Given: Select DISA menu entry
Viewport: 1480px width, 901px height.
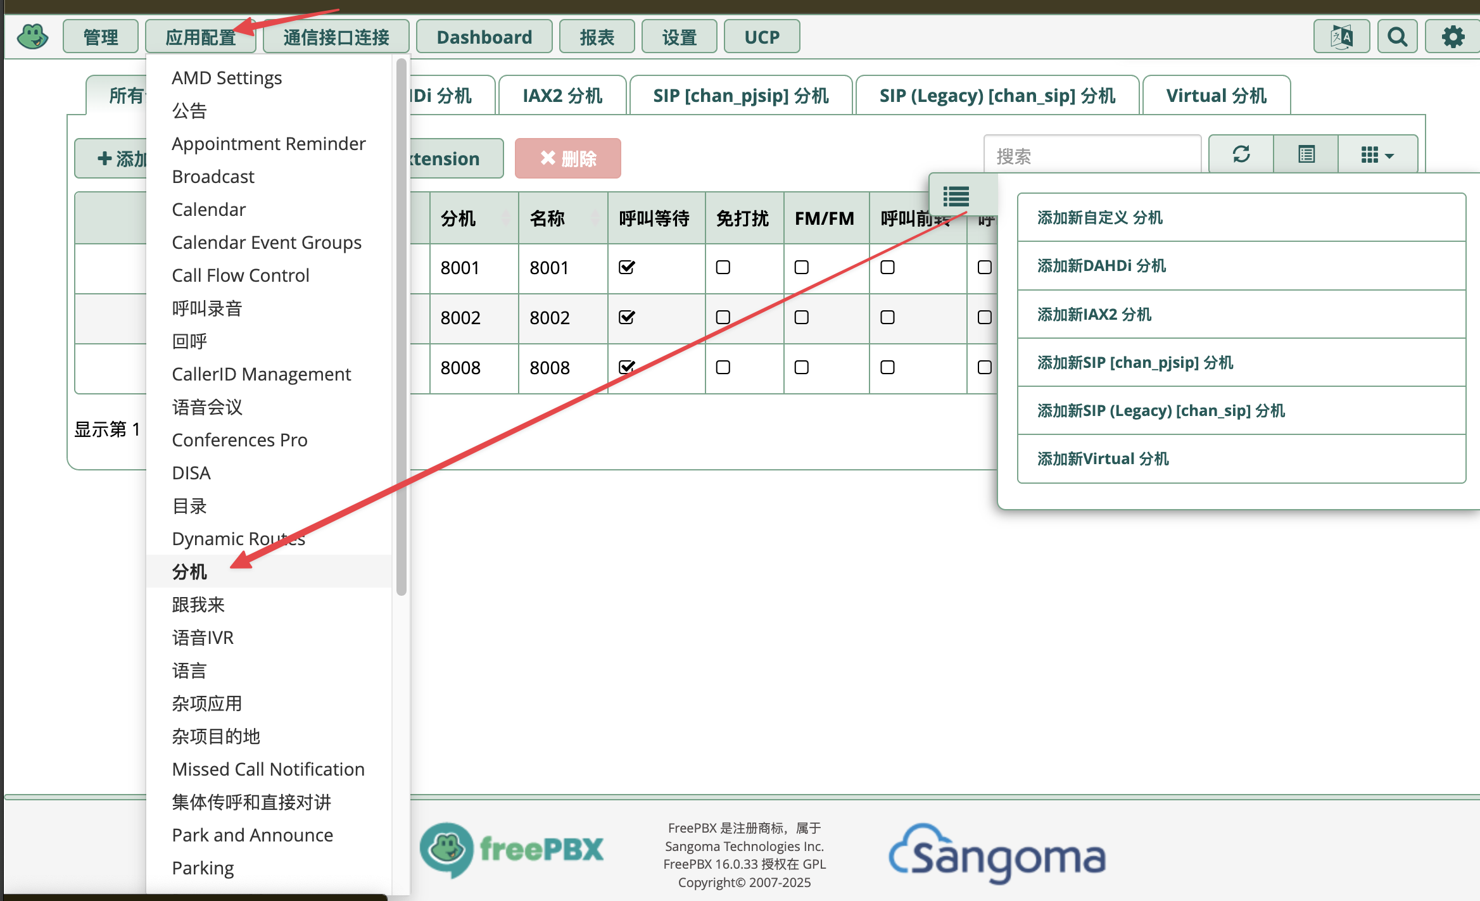Looking at the screenshot, I should click(x=269, y=472).
